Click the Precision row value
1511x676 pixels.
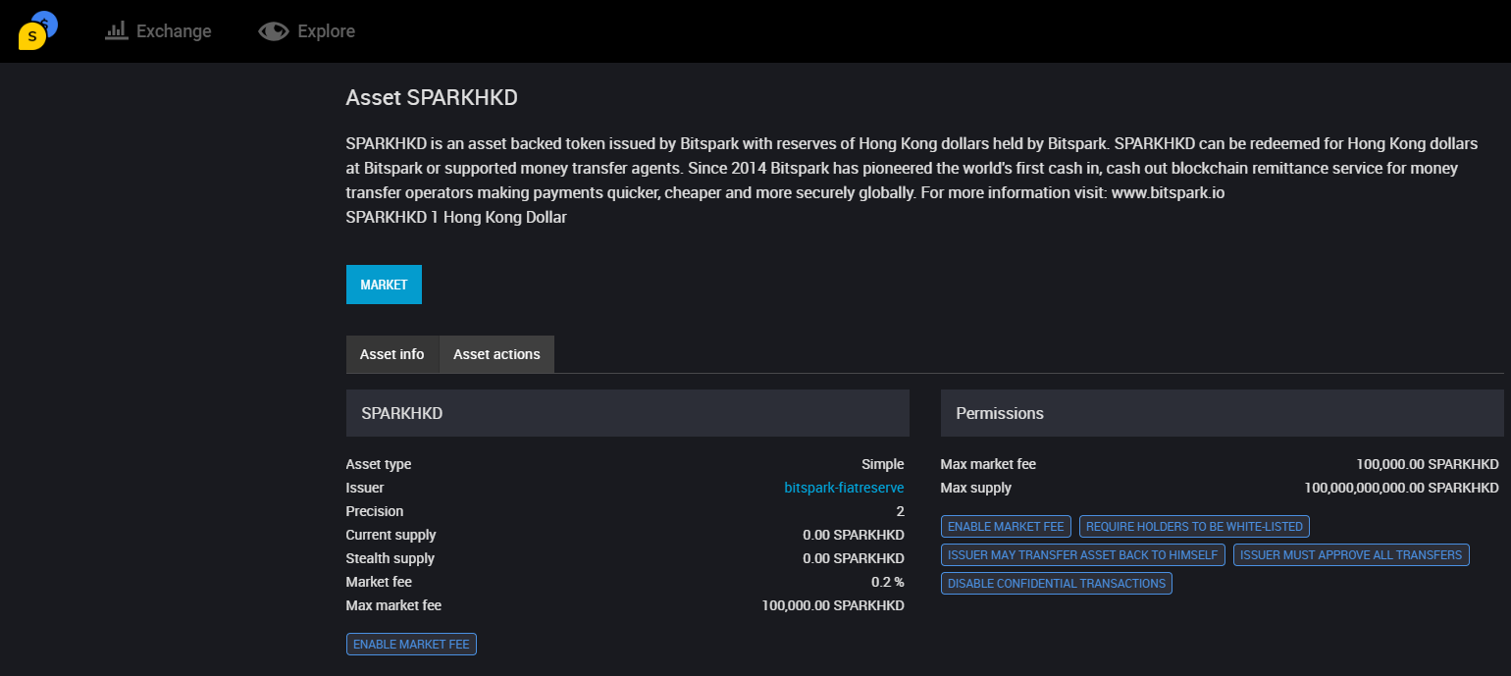click(899, 511)
